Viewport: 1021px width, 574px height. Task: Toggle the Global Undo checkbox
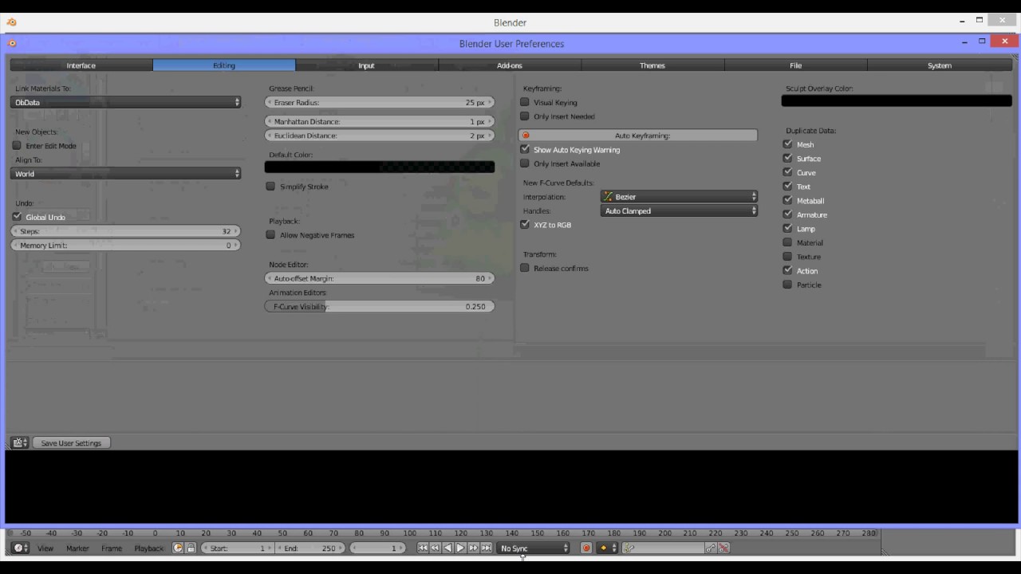coord(17,217)
